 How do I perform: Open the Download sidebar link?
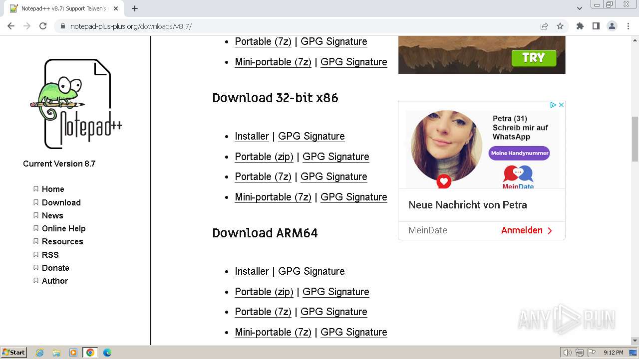pos(61,202)
